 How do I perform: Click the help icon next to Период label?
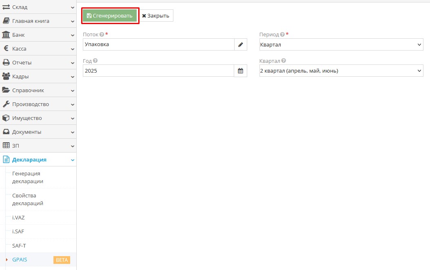(x=282, y=35)
